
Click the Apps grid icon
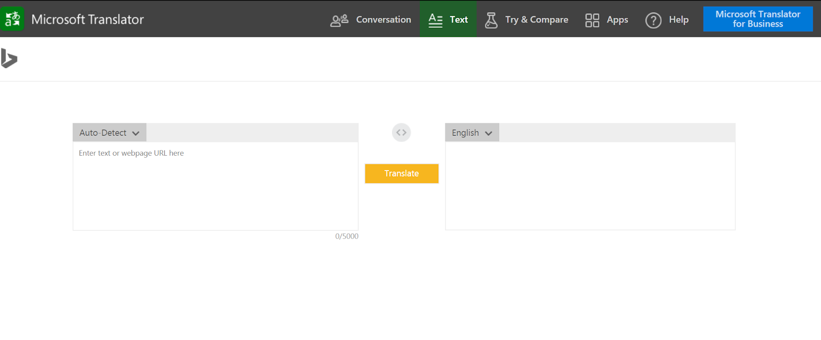[592, 20]
